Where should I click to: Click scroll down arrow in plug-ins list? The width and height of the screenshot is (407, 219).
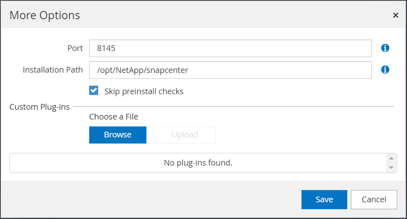(x=391, y=168)
